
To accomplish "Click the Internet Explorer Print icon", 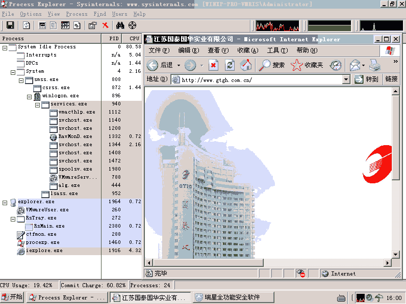I will click(374, 65).
